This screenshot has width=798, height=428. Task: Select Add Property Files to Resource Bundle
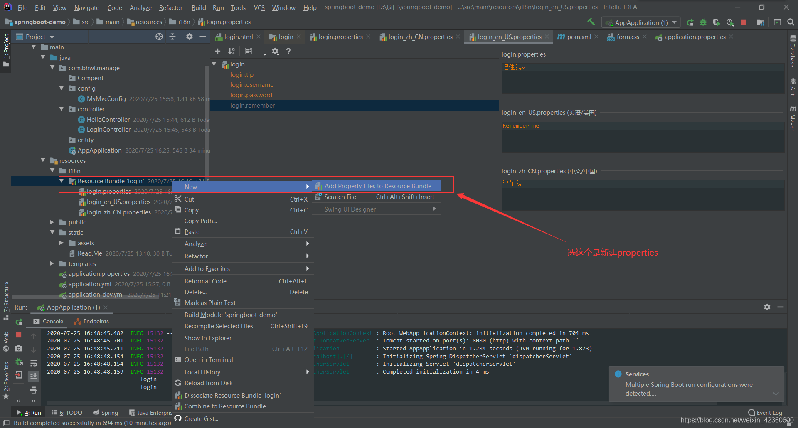tap(376, 186)
